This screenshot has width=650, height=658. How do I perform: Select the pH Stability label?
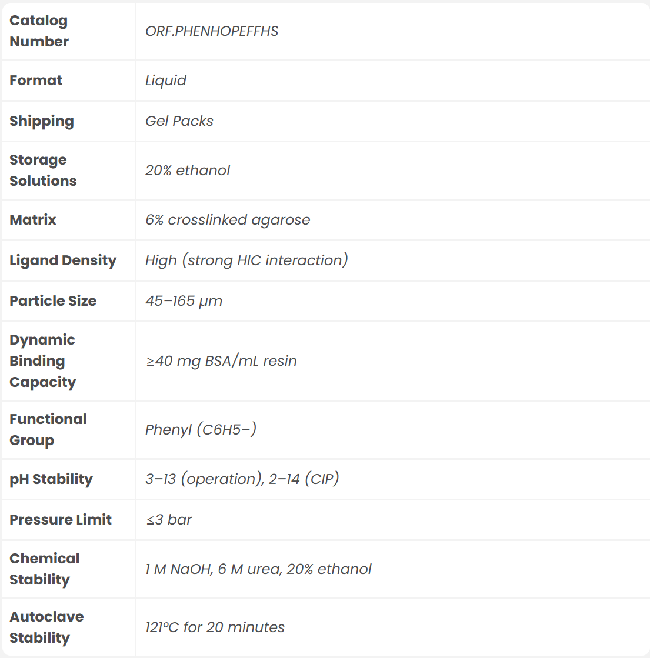(51, 479)
